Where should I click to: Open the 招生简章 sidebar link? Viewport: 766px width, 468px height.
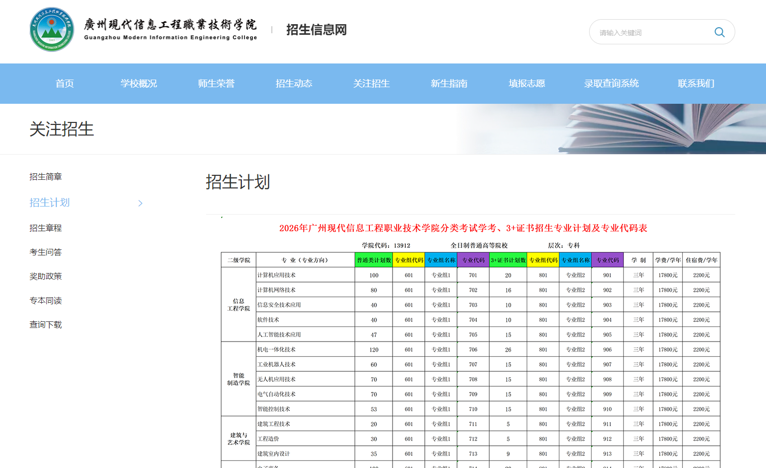coord(45,176)
